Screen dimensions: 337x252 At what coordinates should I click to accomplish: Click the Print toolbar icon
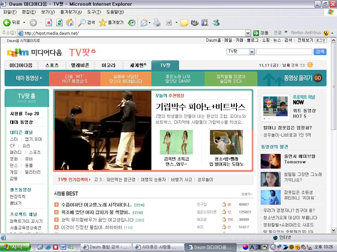coord(157,23)
